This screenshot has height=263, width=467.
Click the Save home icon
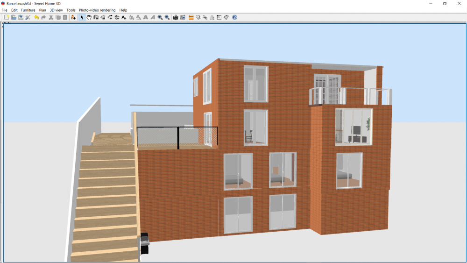[21, 17]
